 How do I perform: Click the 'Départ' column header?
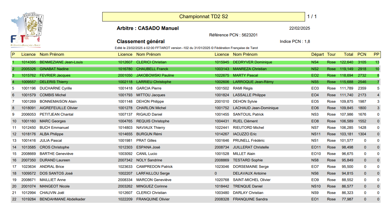318,55
